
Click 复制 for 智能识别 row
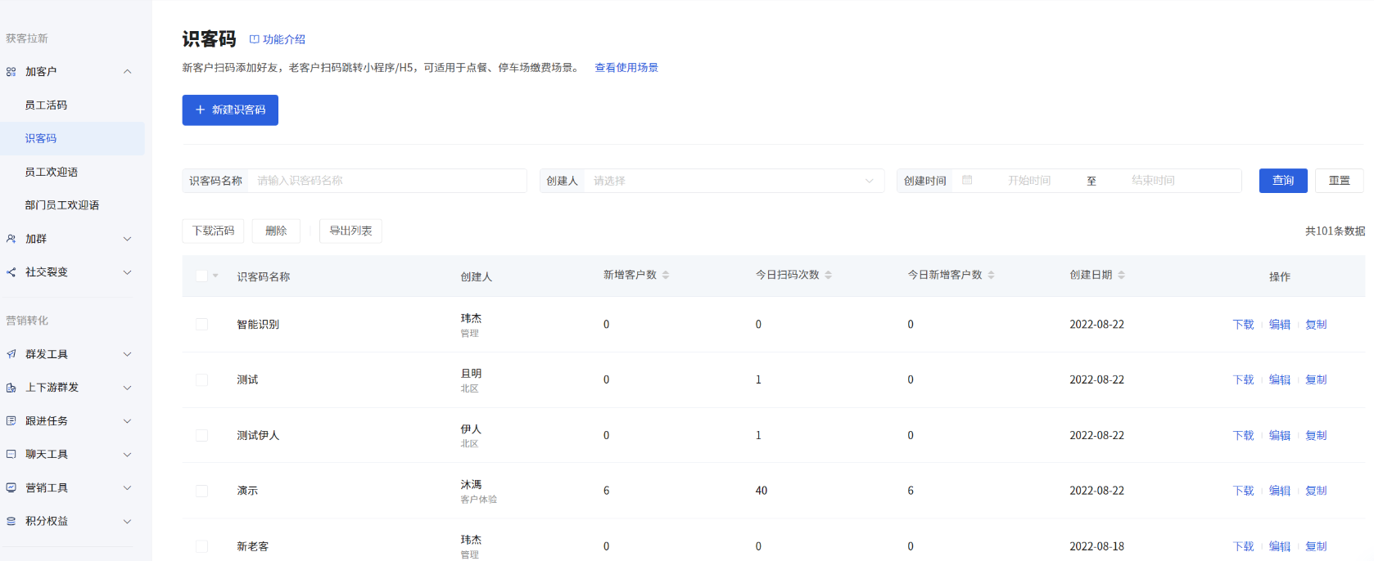coord(1316,325)
